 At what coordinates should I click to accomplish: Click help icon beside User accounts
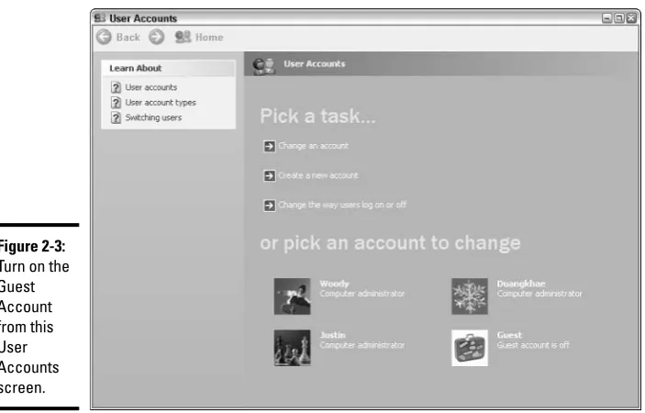click(116, 87)
